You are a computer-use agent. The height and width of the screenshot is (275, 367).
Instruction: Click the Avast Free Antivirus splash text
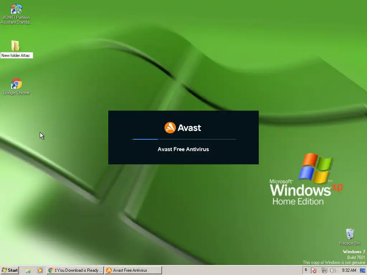pos(183,149)
